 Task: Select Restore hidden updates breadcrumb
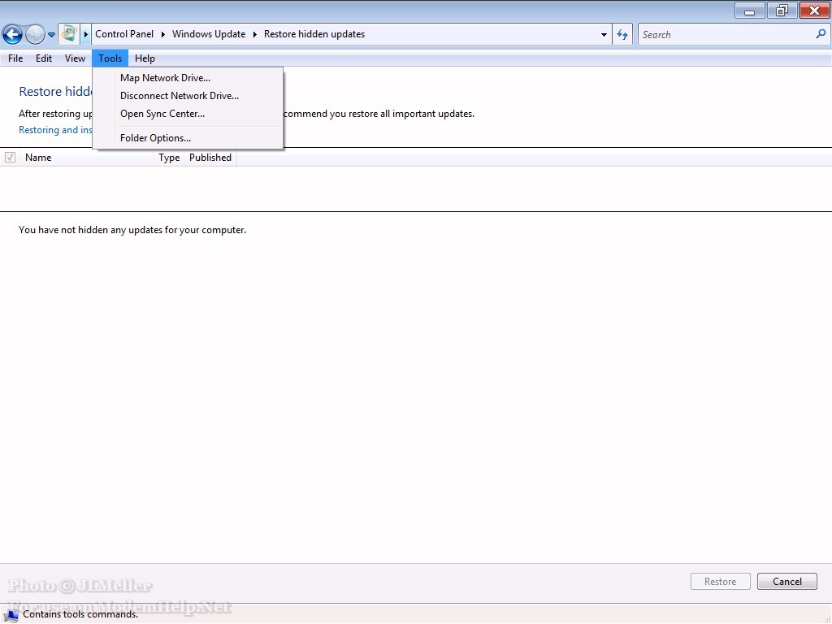(x=314, y=34)
